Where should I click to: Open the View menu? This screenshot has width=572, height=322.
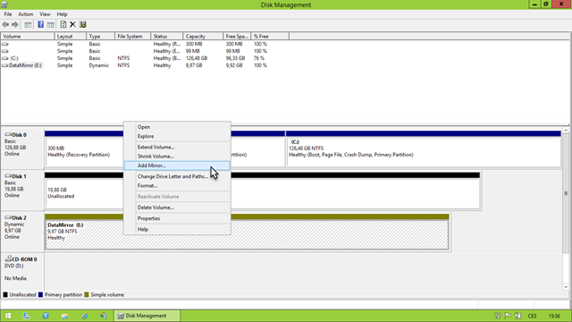[x=45, y=14]
